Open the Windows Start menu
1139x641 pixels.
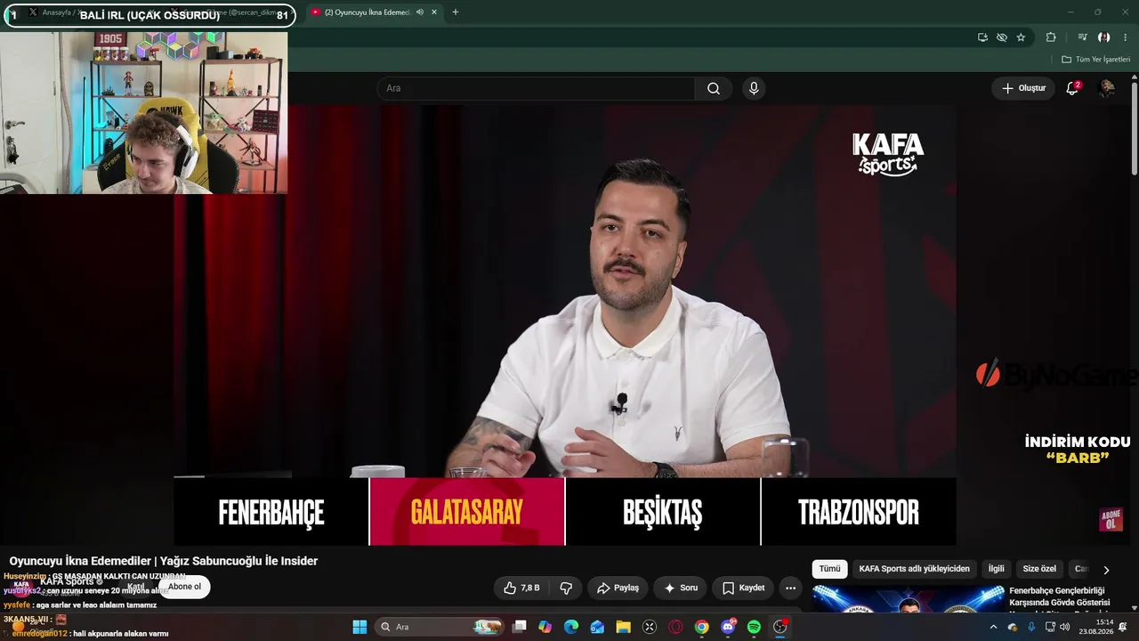(359, 627)
